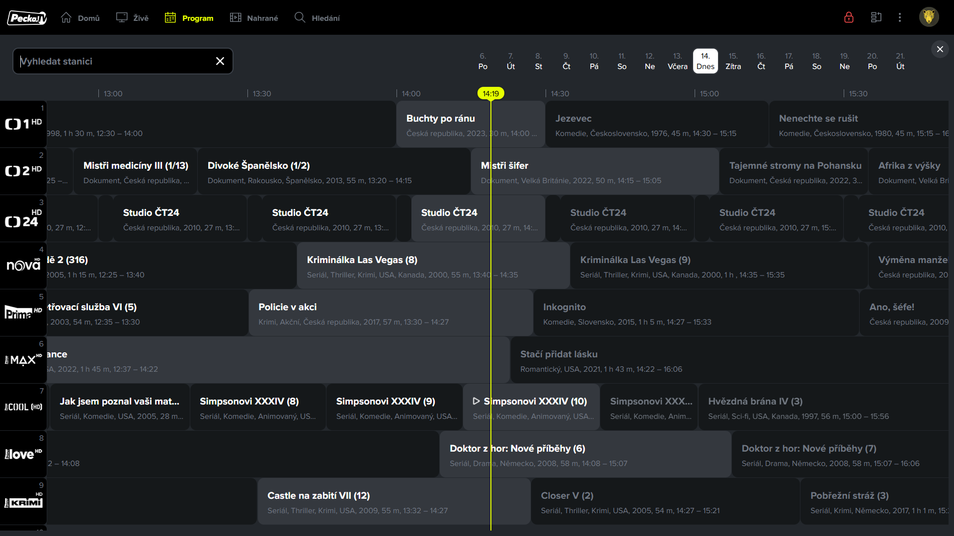This screenshot has width=954, height=536.
Task: Select day 10. Pá
Action: [594, 61]
